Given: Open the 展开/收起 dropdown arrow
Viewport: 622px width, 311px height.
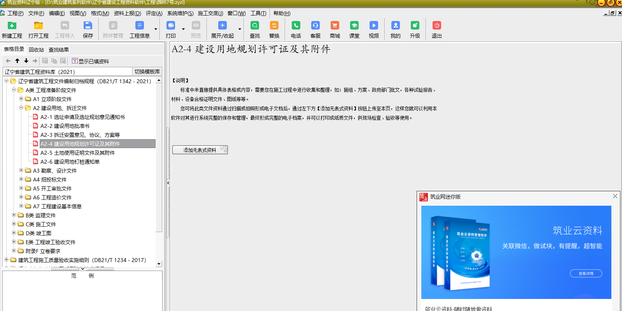Looking at the screenshot, I should tap(240, 29).
